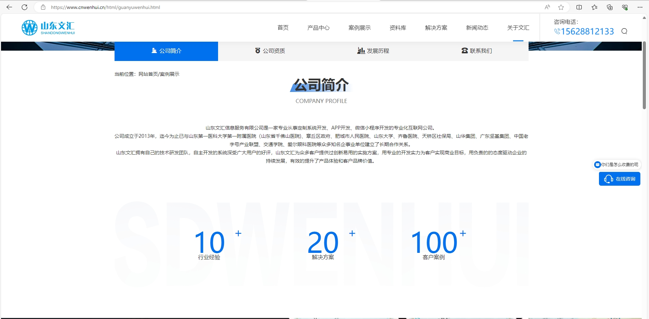Click the 你们是怎么收费的呢 chat prompt
This screenshot has height=319, width=649.
(x=620, y=165)
